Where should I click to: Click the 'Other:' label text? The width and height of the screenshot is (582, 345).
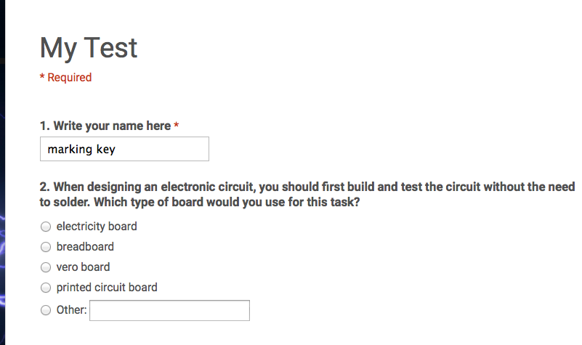click(71, 309)
